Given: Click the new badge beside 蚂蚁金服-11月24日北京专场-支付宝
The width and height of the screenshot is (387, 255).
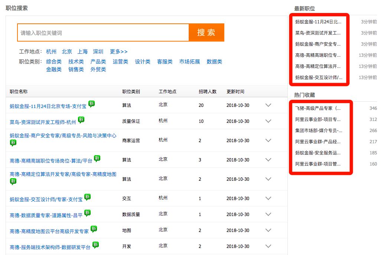Looking at the screenshot, I should [x=91, y=104].
